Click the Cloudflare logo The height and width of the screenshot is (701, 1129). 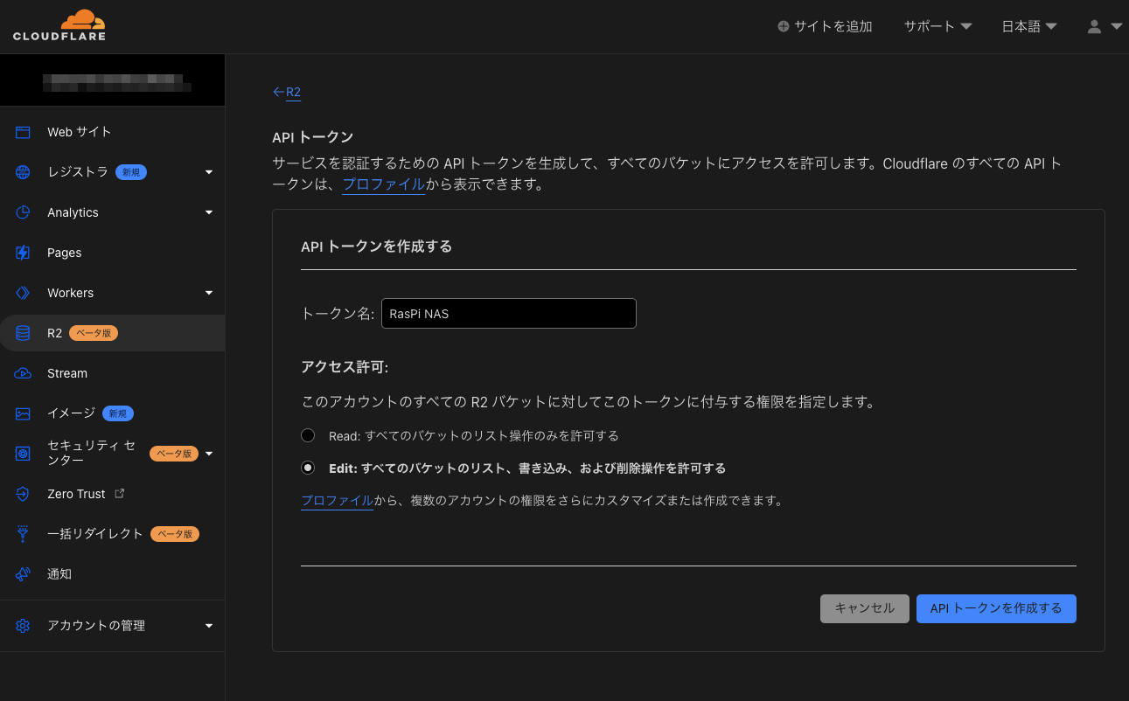tap(59, 25)
